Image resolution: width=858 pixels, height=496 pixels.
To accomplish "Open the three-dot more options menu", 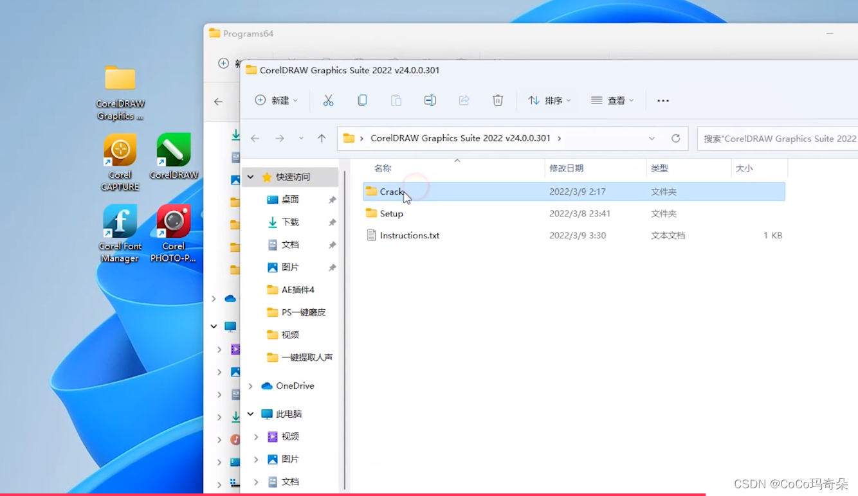I will pos(663,100).
